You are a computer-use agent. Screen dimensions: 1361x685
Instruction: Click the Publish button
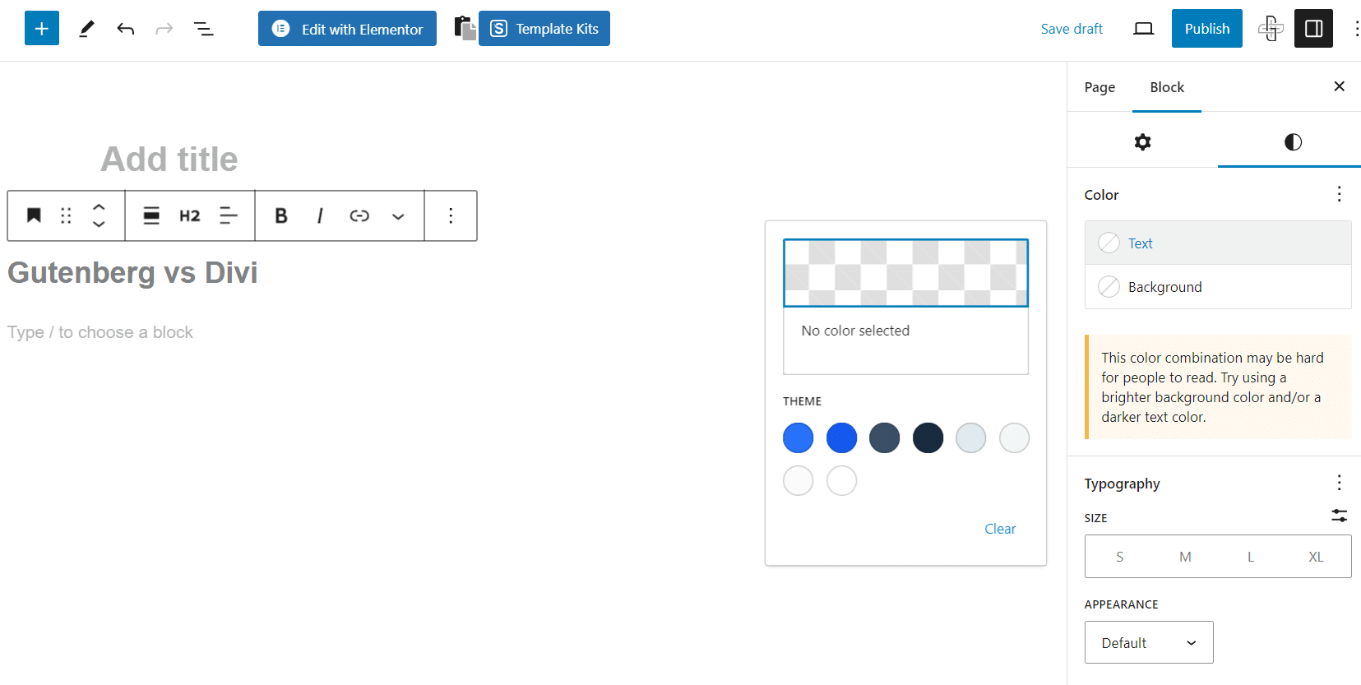coord(1206,29)
